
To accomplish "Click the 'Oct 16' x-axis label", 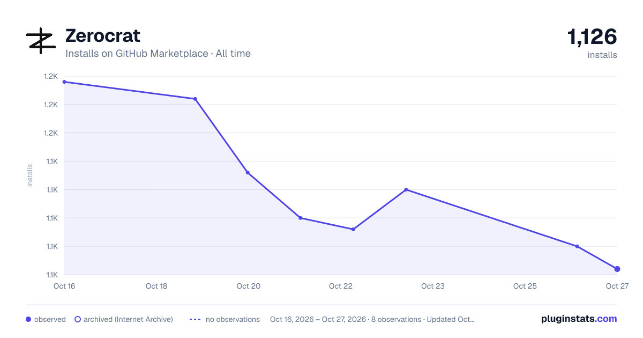I will click(x=64, y=286).
